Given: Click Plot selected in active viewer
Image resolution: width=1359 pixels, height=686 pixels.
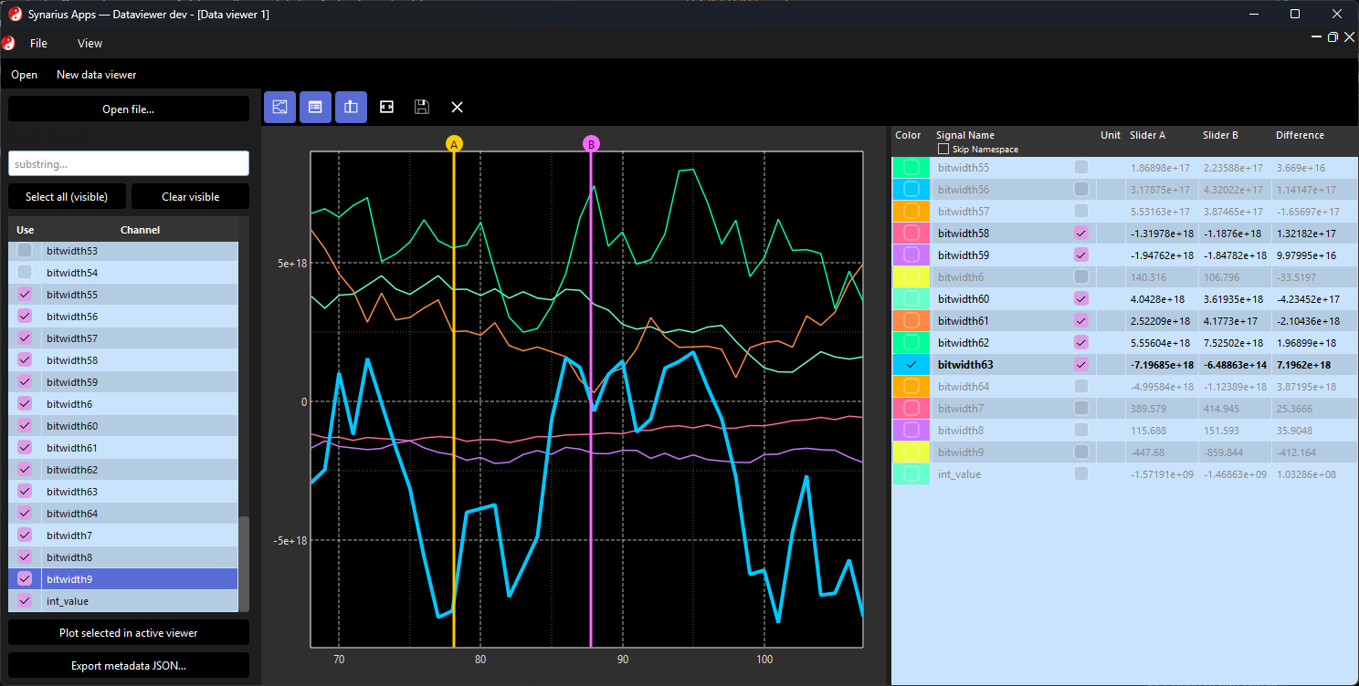Looking at the screenshot, I should pyautogui.click(x=128, y=632).
